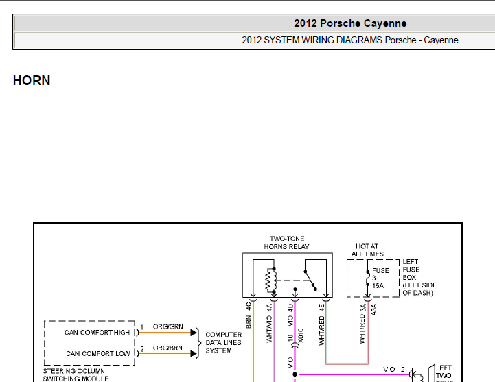
Task: Click the X010 connector label
Action: coord(301,335)
